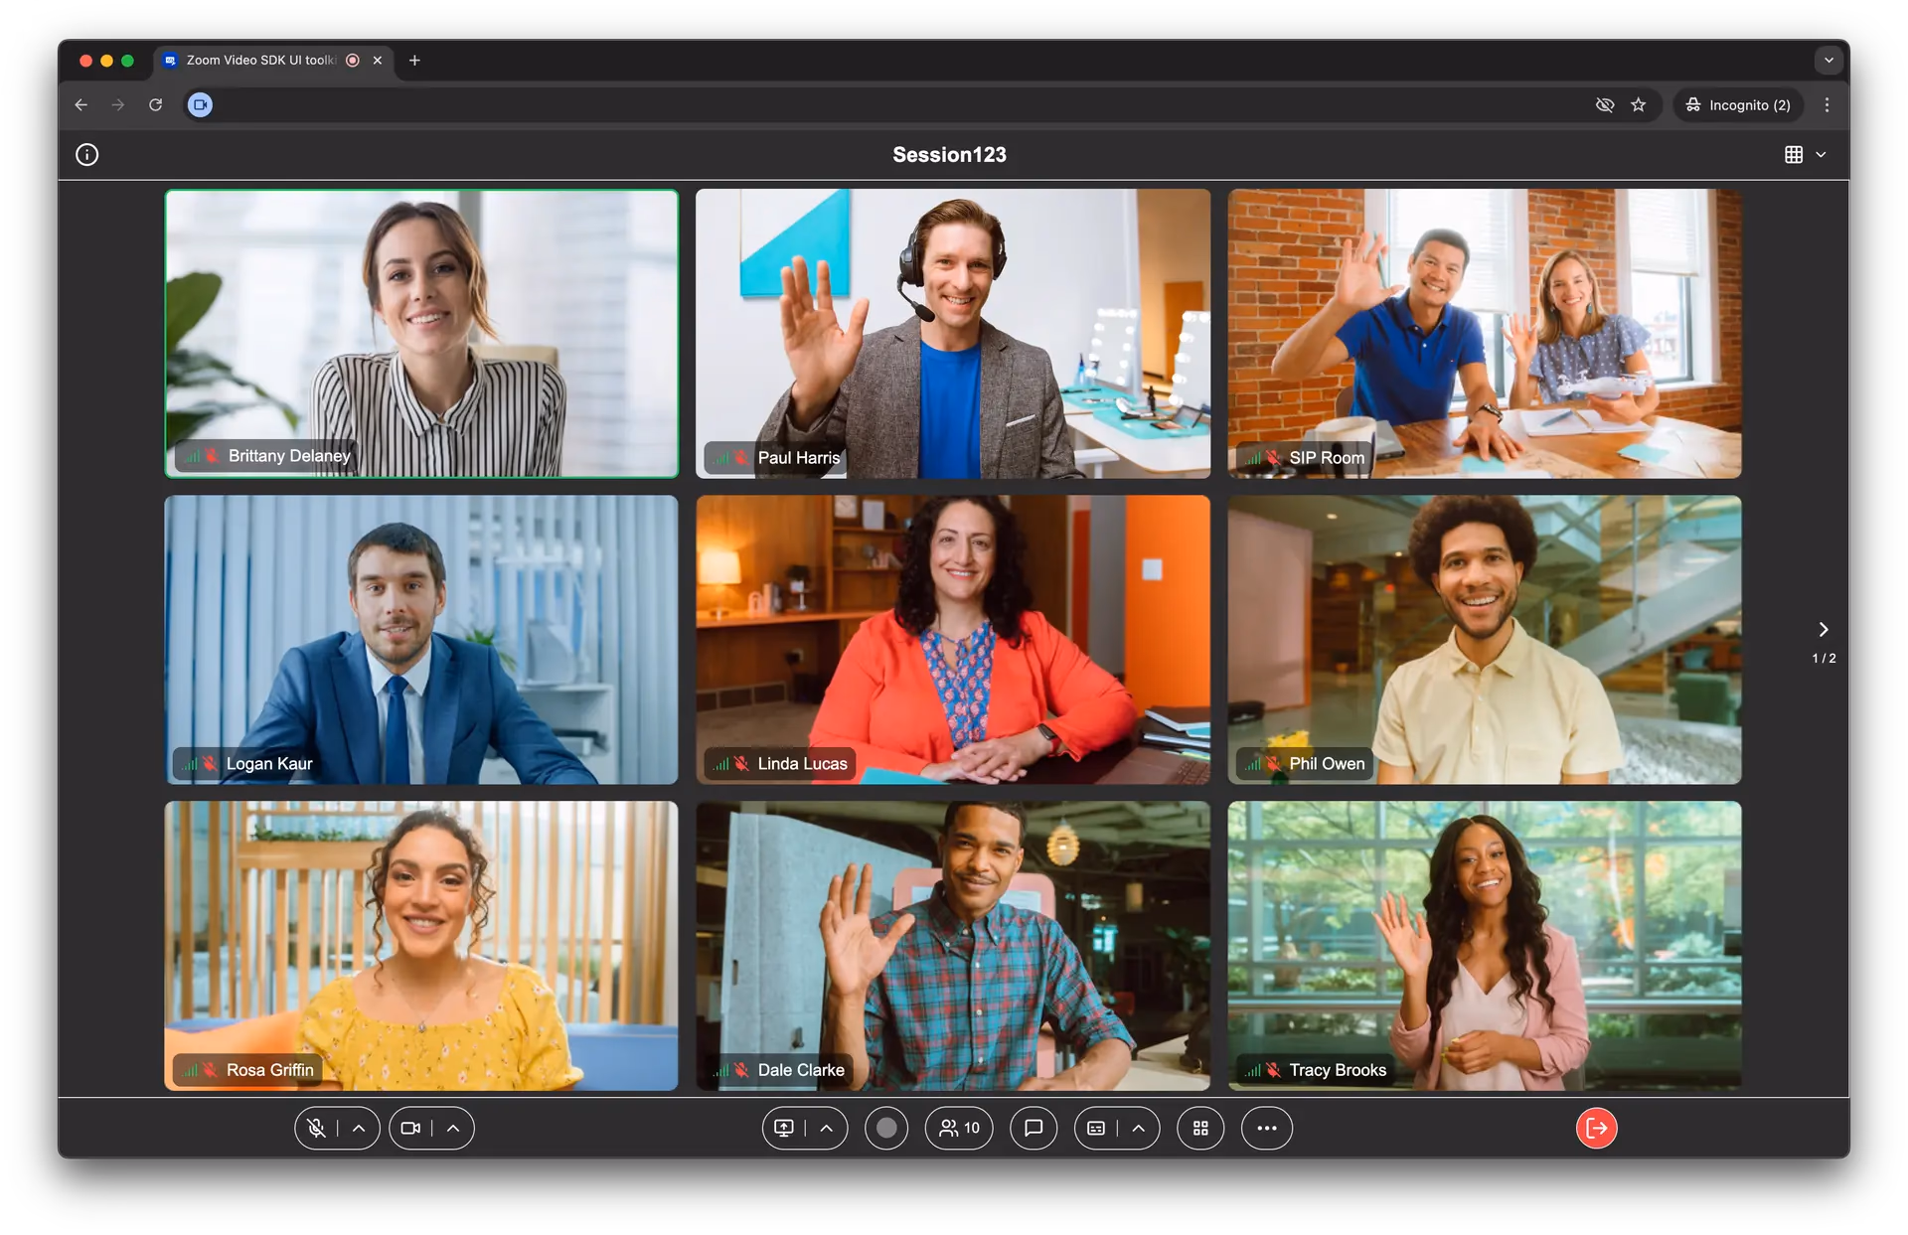The height and width of the screenshot is (1235, 1908).
Task: Select Brittany Delaney's video tile
Action: (420, 334)
